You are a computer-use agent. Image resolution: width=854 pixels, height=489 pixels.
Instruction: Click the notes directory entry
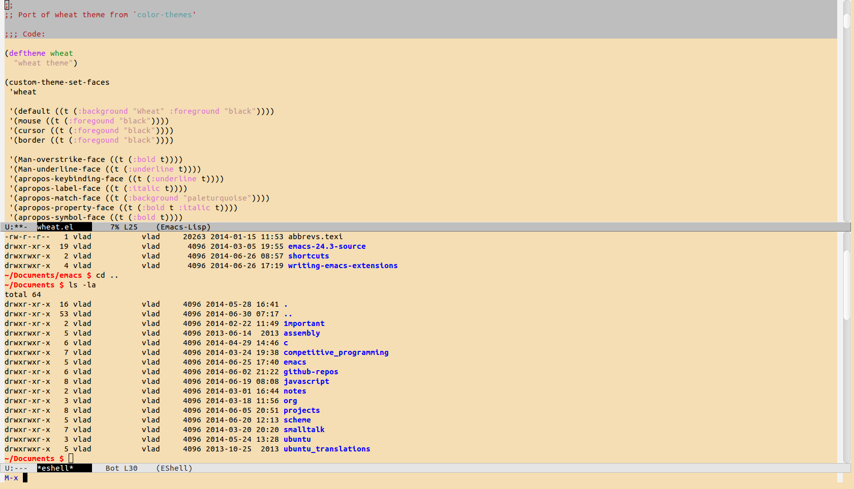[x=295, y=391]
